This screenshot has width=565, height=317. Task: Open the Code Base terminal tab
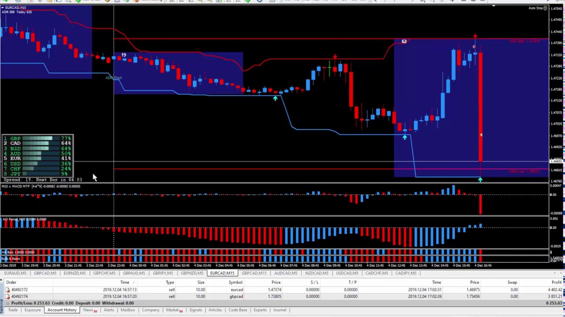click(x=238, y=310)
